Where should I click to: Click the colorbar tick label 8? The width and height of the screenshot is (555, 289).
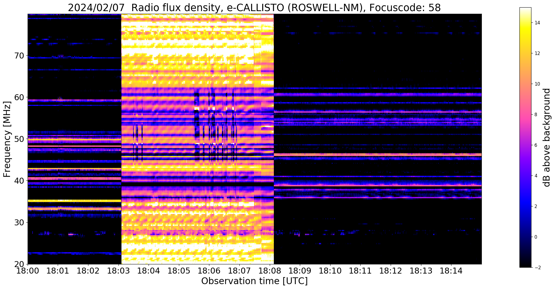535,115
